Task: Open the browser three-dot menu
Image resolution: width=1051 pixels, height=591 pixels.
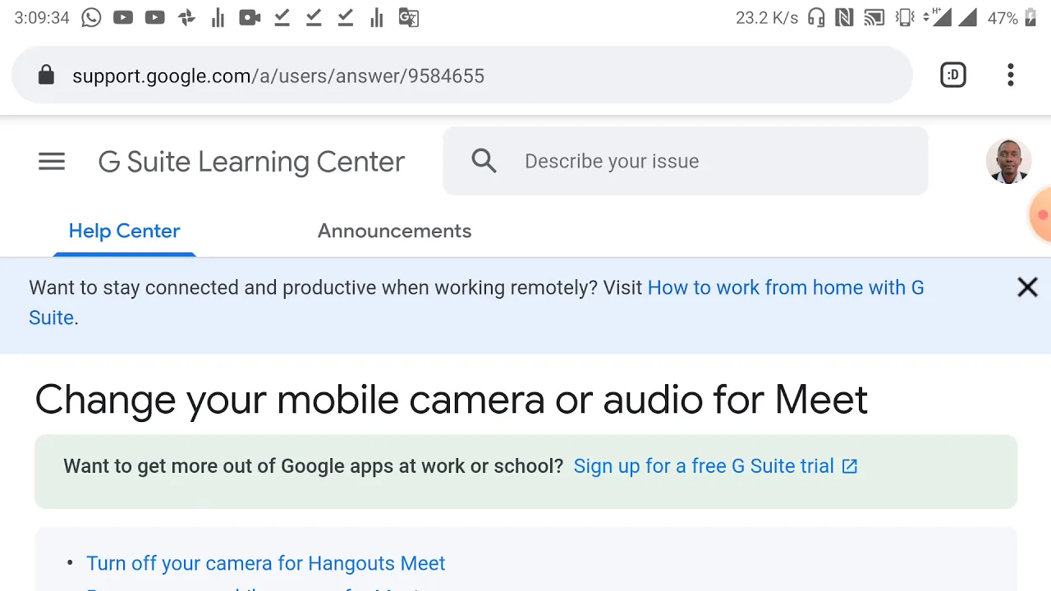Action: (x=1011, y=75)
